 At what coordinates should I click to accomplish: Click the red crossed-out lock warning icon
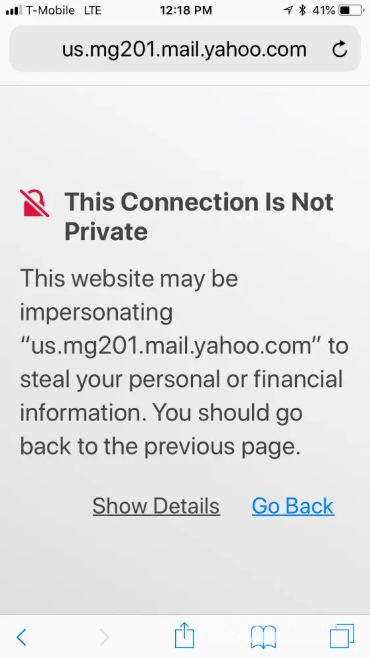[x=34, y=203]
